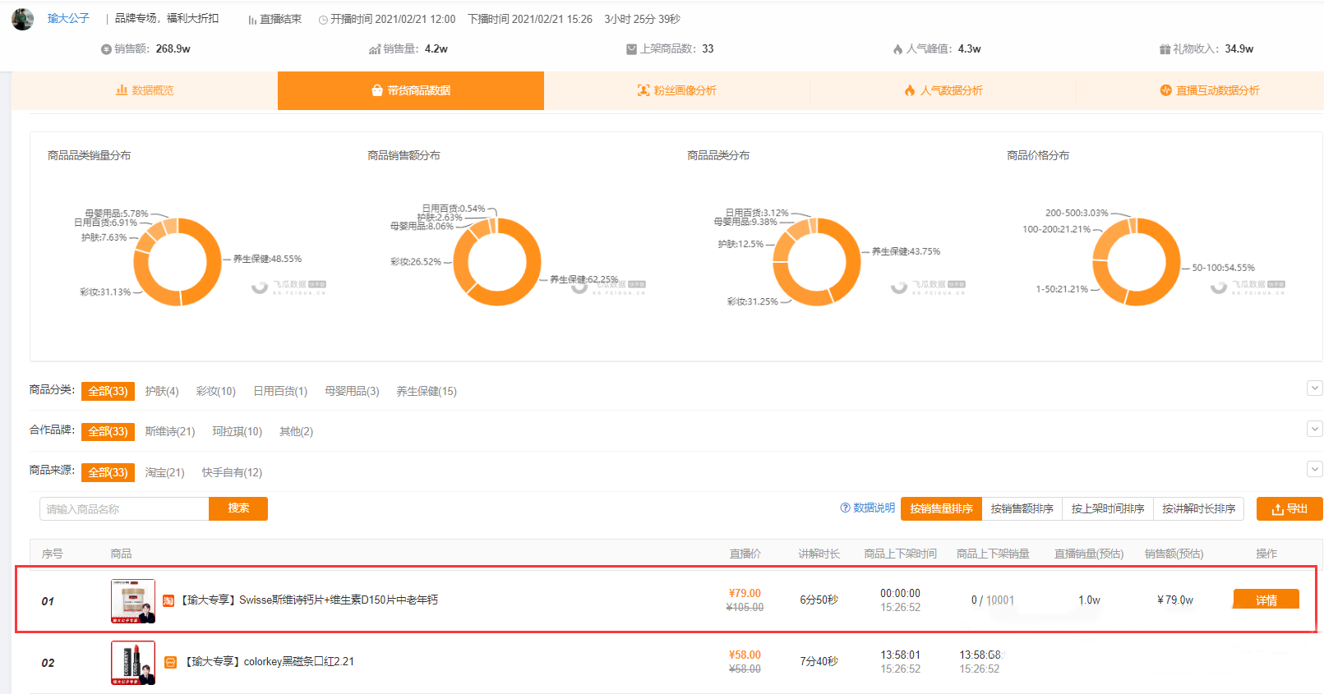Open the 数据说明 link
The width and height of the screenshot is (1324, 694).
(874, 508)
